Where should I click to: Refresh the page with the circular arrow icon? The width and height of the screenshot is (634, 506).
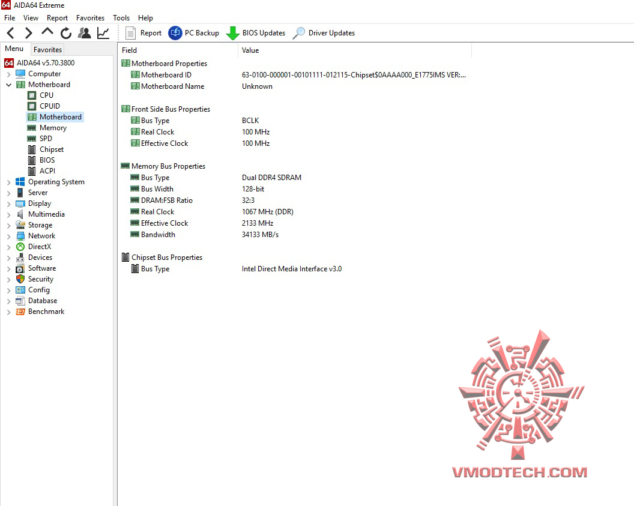[x=66, y=33]
